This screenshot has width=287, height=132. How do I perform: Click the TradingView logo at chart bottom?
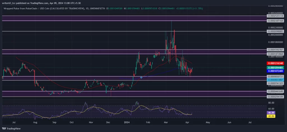point(11,129)
